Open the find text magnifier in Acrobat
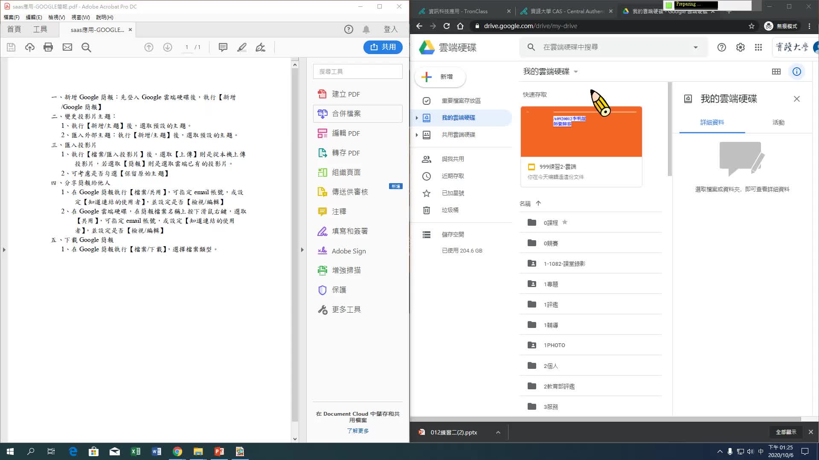This screenshot has width=819, height=460. click(86, 47)
